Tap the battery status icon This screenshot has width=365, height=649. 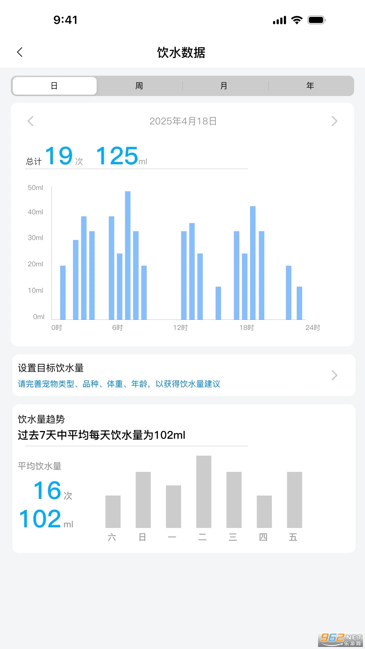316,20
